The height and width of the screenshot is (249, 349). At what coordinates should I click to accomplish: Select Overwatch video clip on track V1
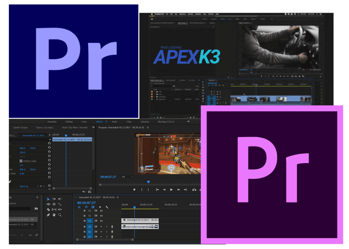(x=140, y=220)
